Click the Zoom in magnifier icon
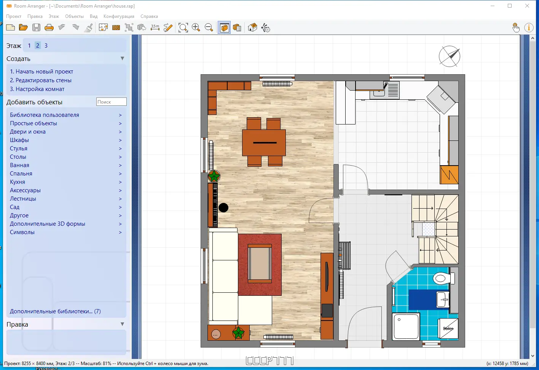539x370 pixels. click(x=196, y=27)
